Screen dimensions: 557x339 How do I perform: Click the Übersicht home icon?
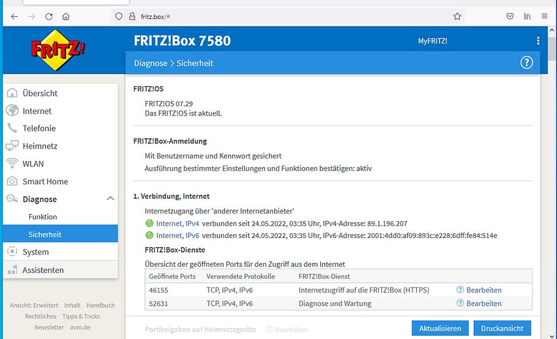click(12, 93)
